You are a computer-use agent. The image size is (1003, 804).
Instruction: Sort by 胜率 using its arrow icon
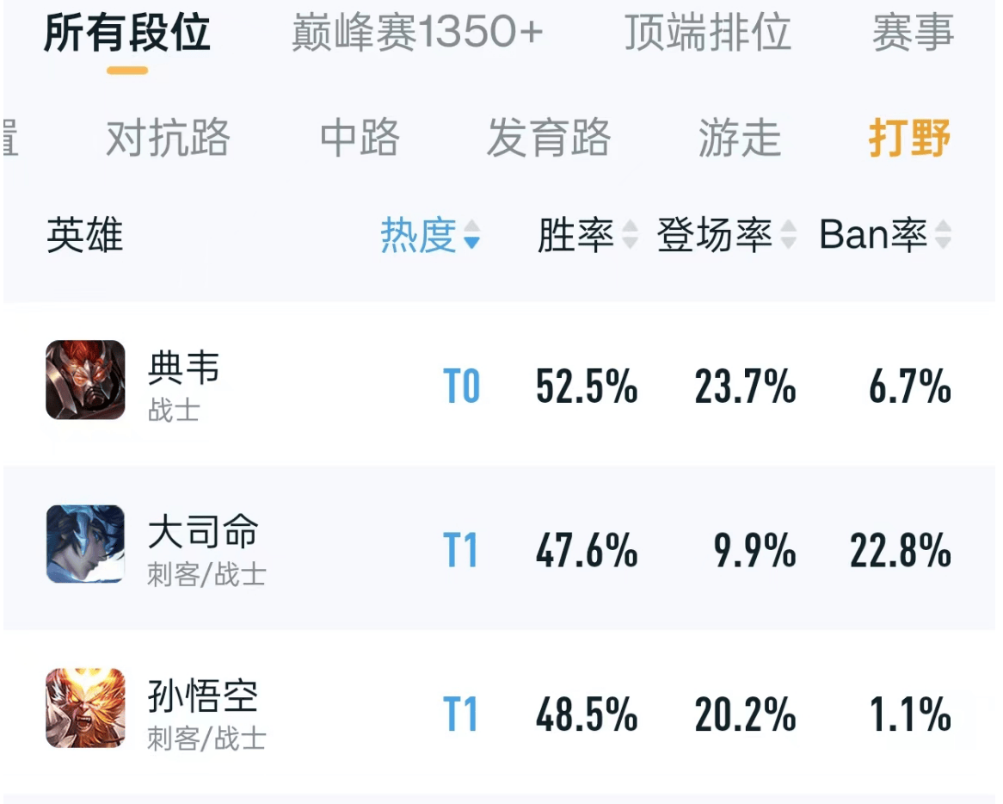(630, 234)
